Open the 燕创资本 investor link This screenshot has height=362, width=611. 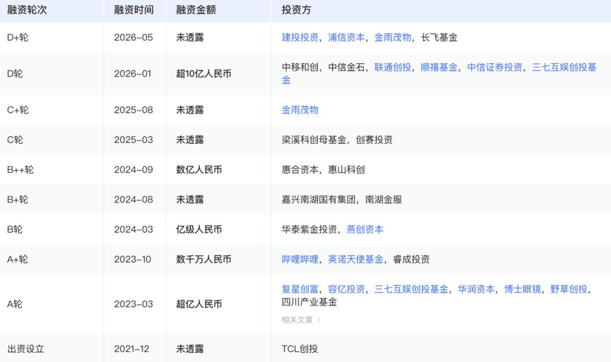point(365,229)
